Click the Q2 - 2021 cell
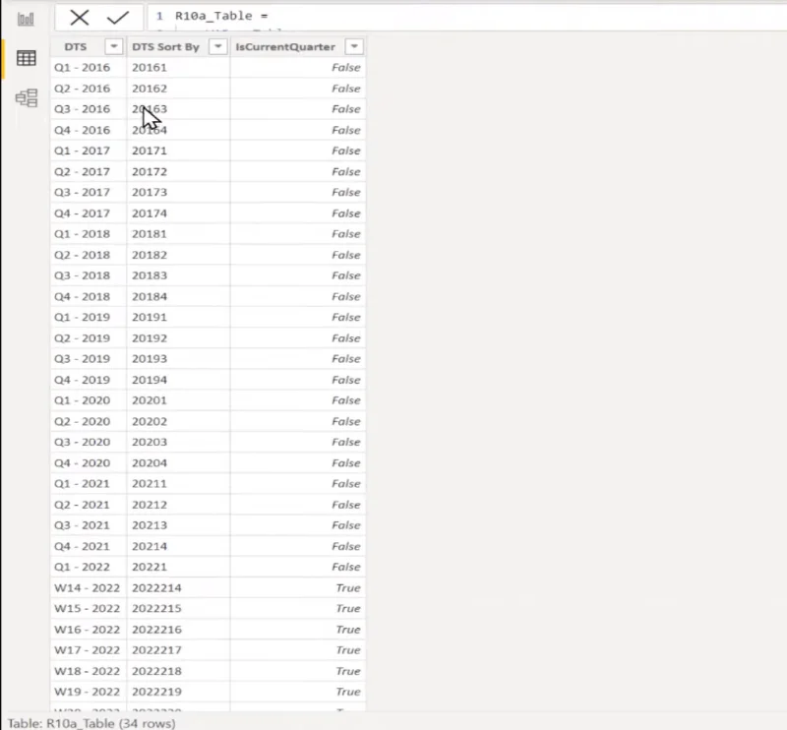The width and height of the screenshot is (787, 730). [x=89, y=505]
